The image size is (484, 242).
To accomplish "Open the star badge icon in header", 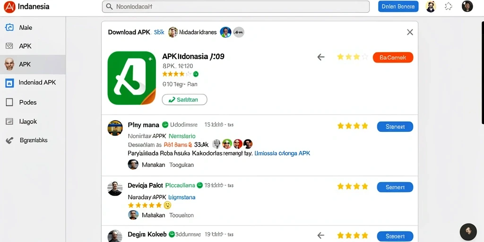I will [449, 7].
